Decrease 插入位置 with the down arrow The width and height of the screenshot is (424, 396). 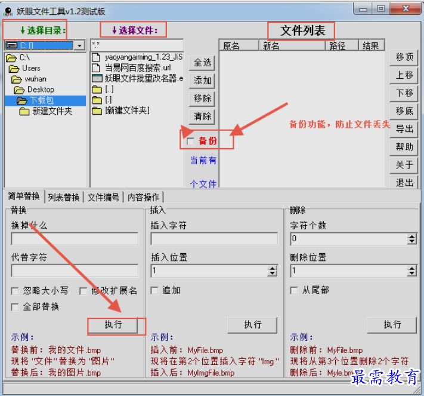[x=273, y=274]
